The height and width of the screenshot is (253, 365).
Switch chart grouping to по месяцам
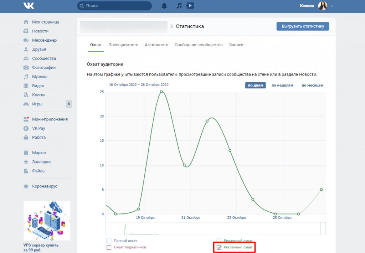(x=312, y=85)
